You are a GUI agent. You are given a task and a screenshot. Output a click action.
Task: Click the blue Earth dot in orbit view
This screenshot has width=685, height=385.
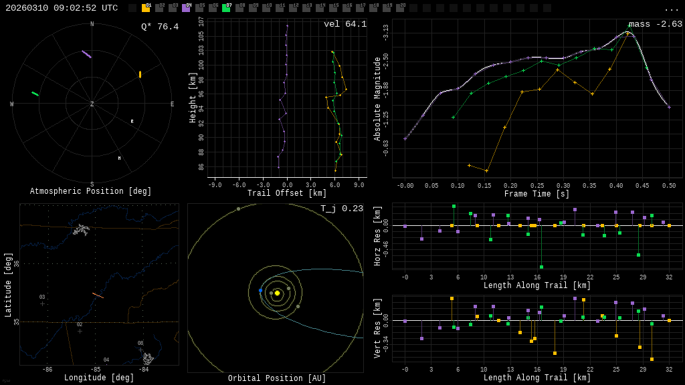(260, 290)
